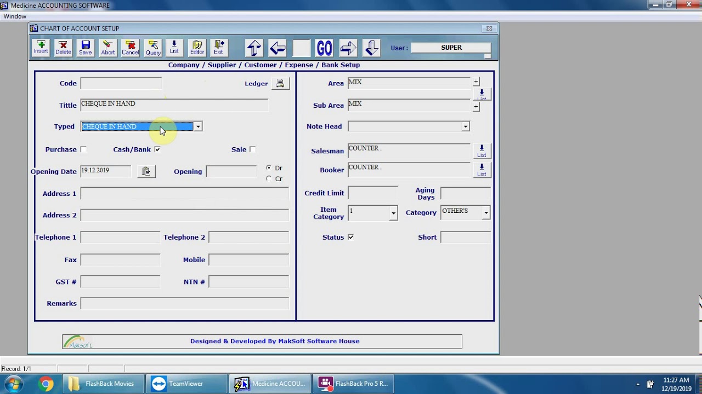This screenshot has width=702, height=394.
Task: Open the Editor toolbar icon
Action: click(197, 48)
